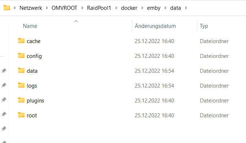Select the data folder icon in list
The height and width of the screenshot is (143, 246).
pyautogui.click(x=21, y=71)
